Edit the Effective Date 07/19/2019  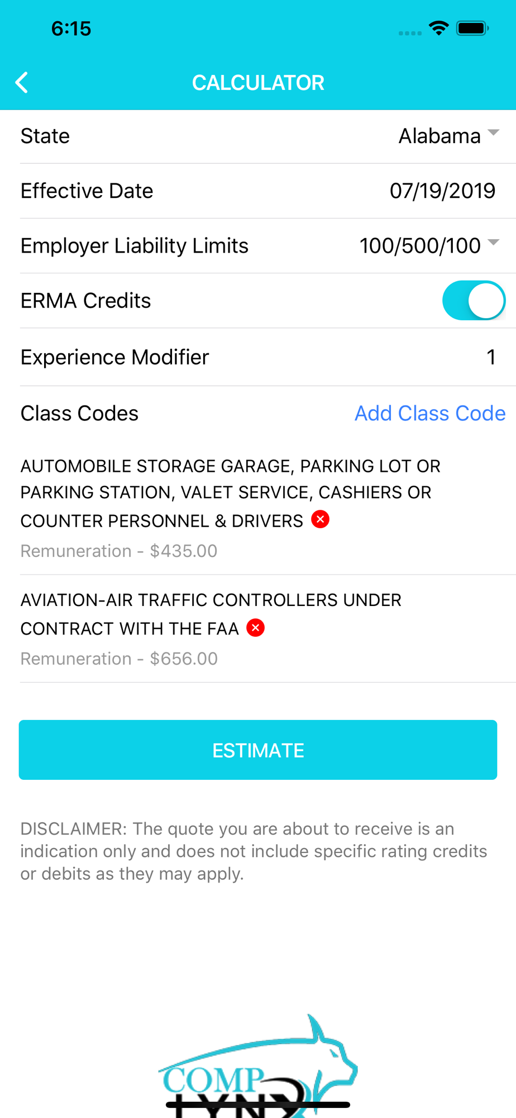442,191
